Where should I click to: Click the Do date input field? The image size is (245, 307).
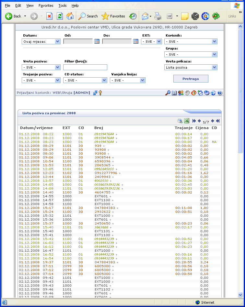click(x=117, y=41)
